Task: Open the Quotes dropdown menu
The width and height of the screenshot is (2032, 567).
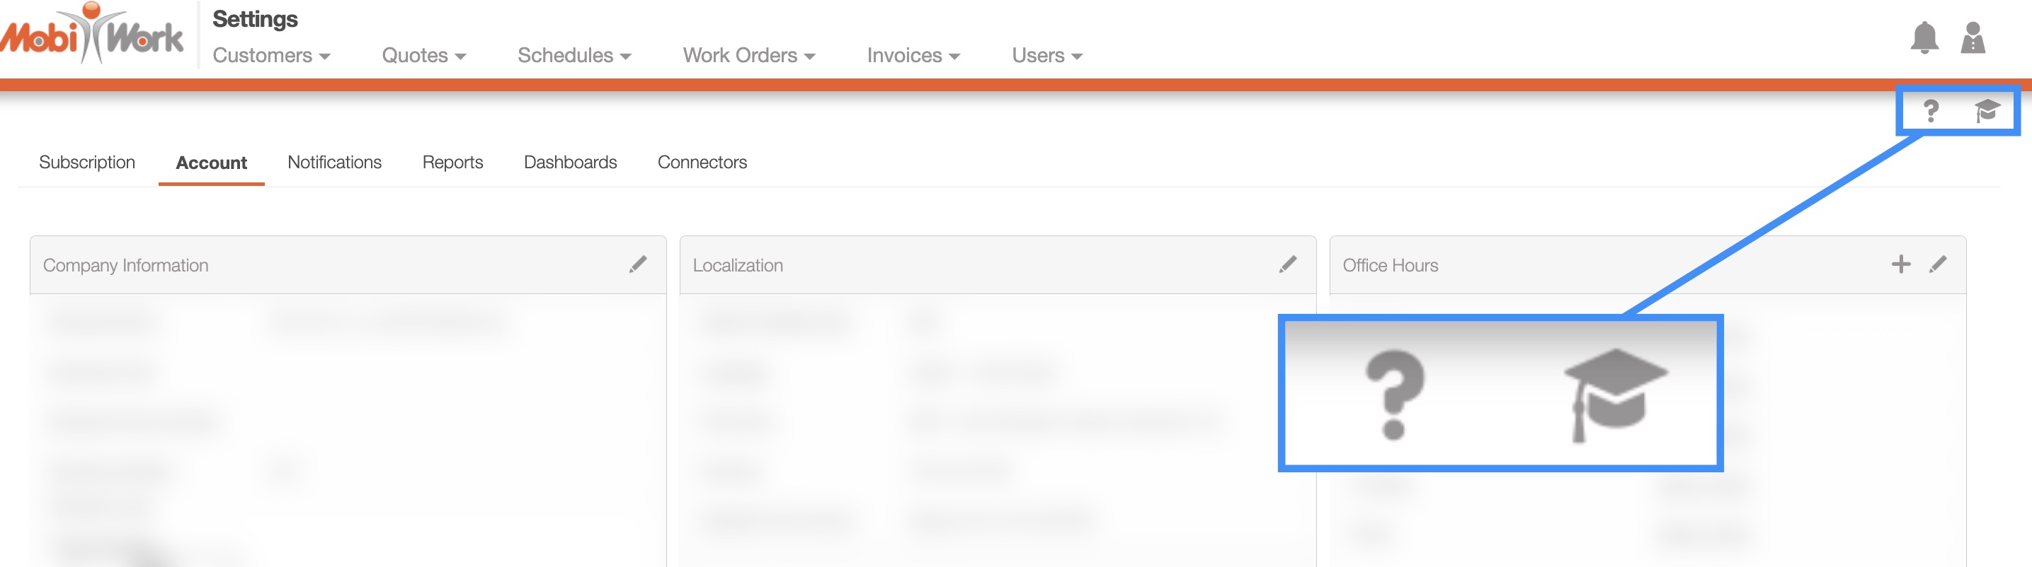Action: 423,56
